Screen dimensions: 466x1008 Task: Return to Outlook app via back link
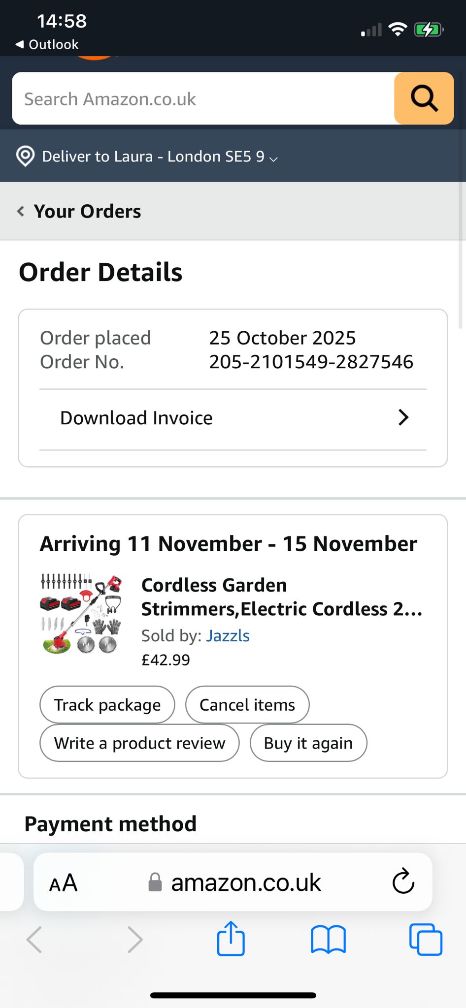[x=47, y=44]
